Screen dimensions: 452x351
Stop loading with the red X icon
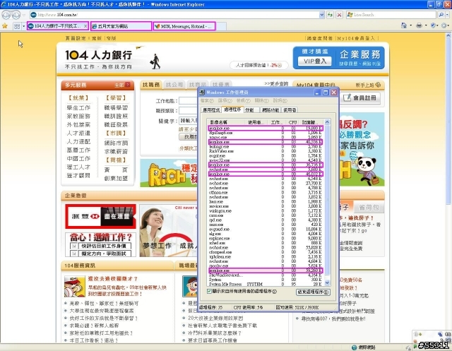coord(340,15)
